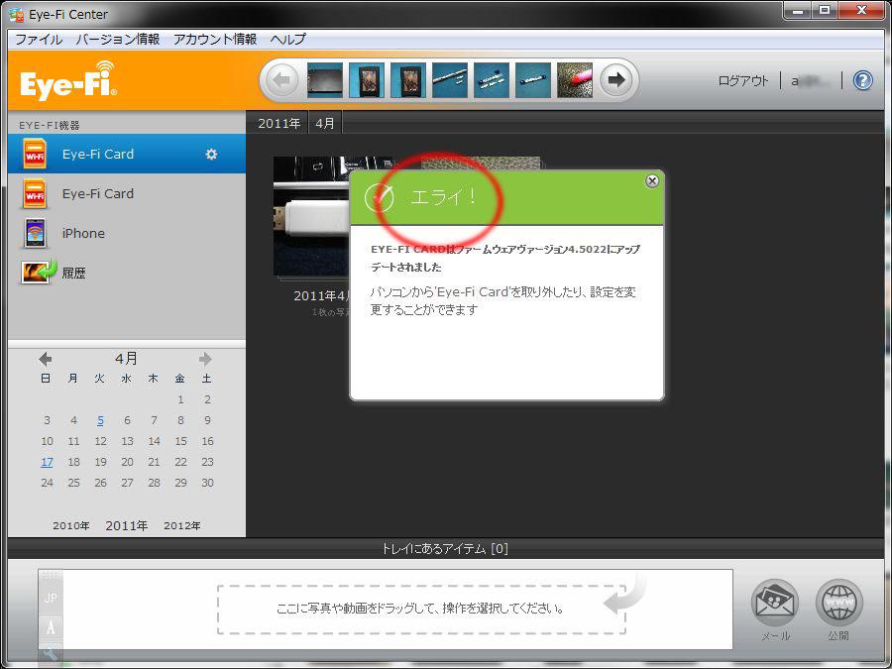Open help with the blue question mark icon
The width and height of the screenshot is (892, 669).
[x=863, y=81]
